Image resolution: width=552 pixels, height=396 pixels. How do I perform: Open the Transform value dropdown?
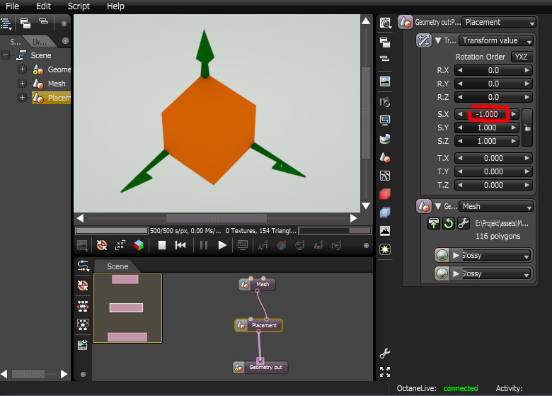[x=496, y=41]
